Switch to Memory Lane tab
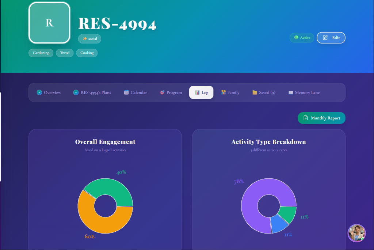Image resolution: width=374 pixels, height=250 pixels. (304, 92)
